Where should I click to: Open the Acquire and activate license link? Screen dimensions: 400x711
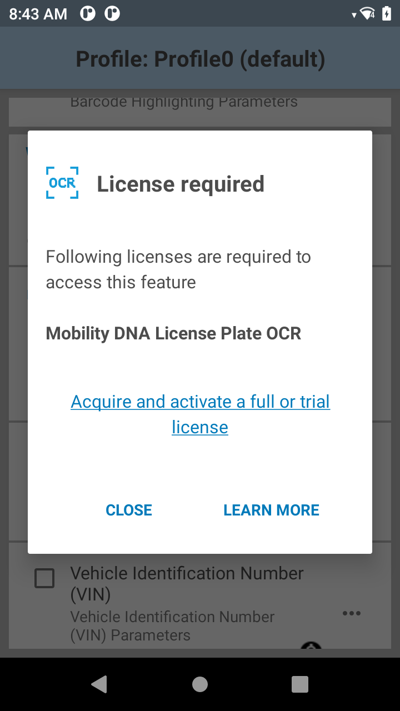click(200, 414)
